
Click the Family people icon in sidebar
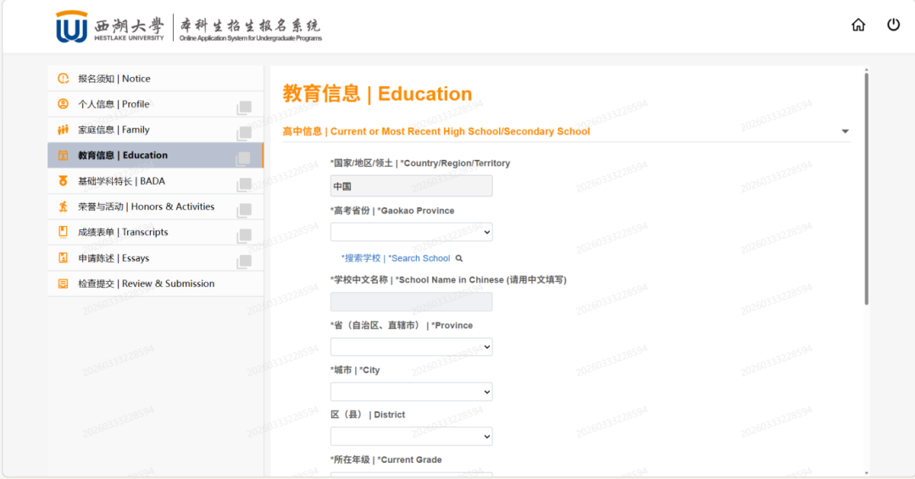(x=63, y=129)
